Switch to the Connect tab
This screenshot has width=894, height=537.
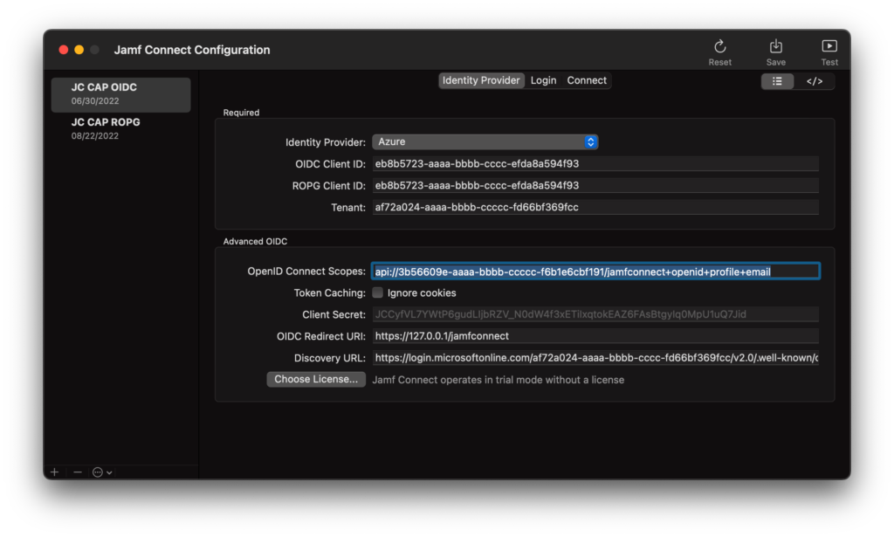(587, 80)
